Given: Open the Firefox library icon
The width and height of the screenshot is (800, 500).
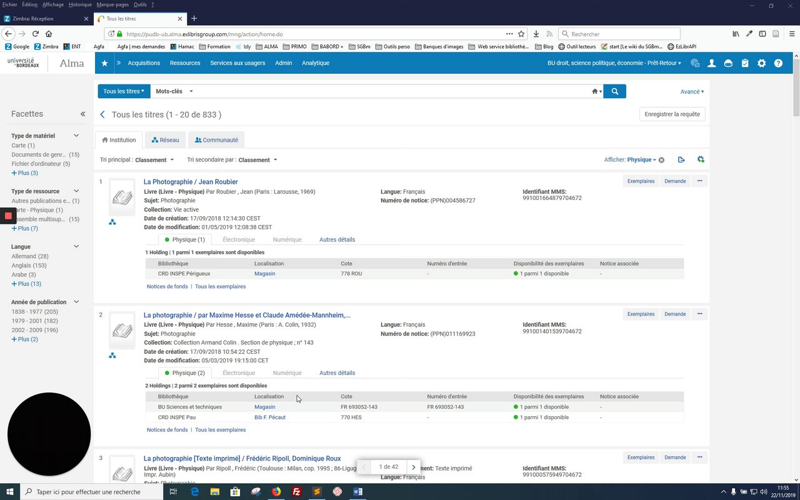Looking at the screenshot, I should point(736,34).
